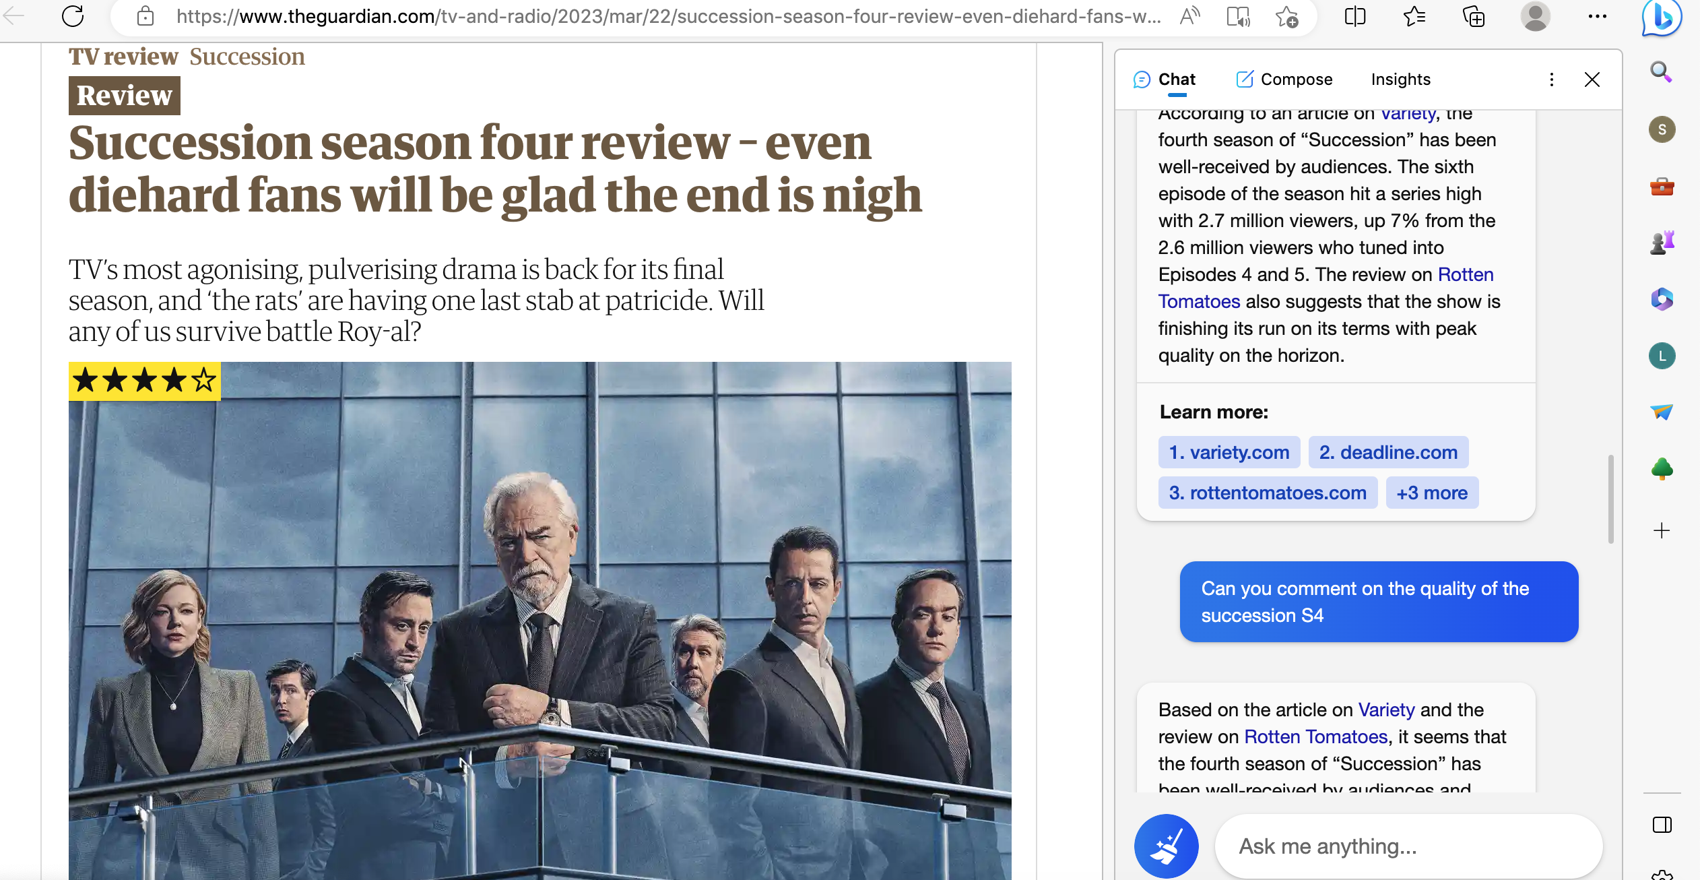Toggle split screen view icon

(1354, 16)
